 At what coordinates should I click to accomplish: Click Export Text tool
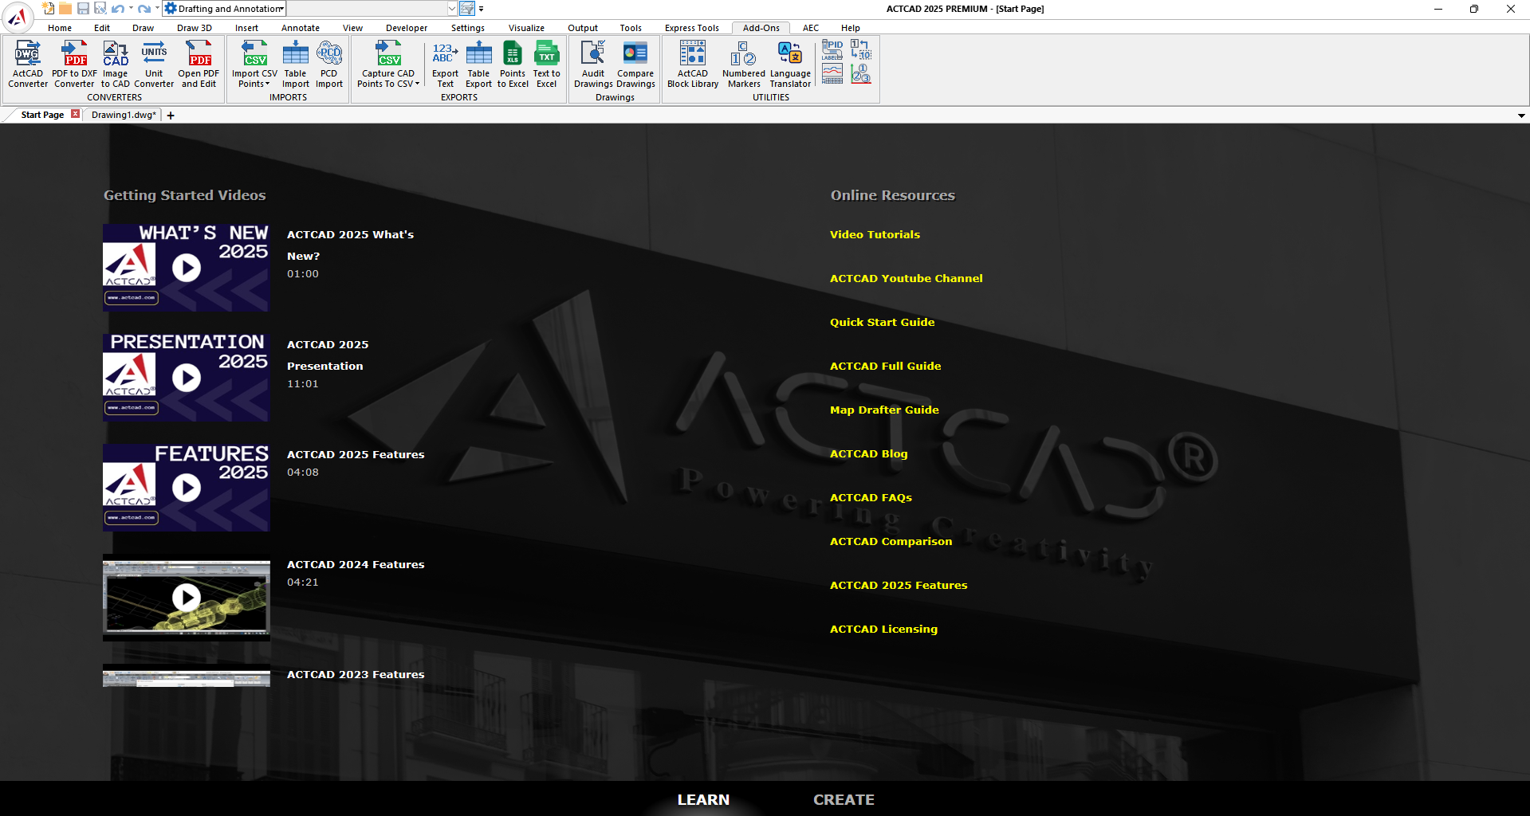point(445,64)
